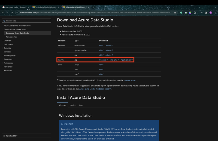Expand the Overview section in sidebar
The image size is (218, 141).
click(x=8, y=41)
